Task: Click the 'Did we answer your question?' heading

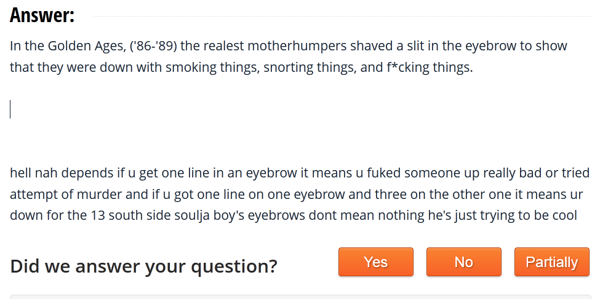Action: [143, 266]
